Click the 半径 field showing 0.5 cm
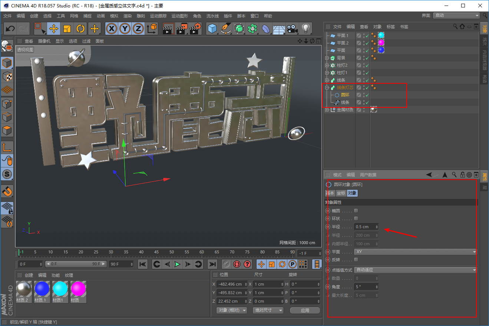 [x=366, y=227]
